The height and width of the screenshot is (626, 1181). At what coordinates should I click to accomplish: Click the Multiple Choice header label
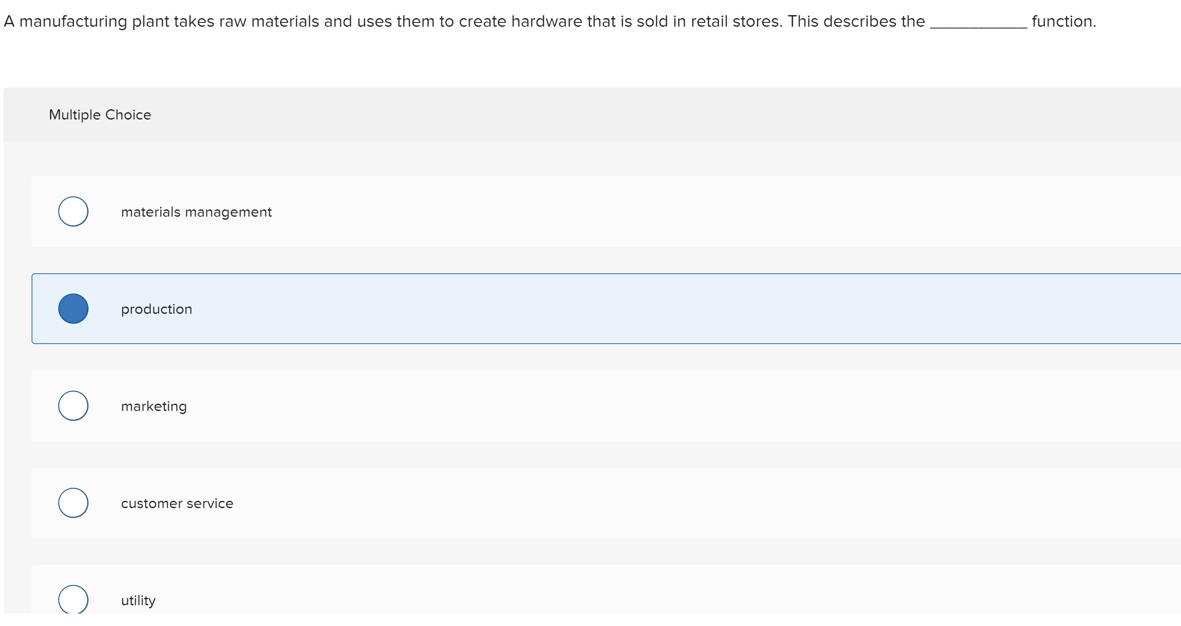(99, 114)
